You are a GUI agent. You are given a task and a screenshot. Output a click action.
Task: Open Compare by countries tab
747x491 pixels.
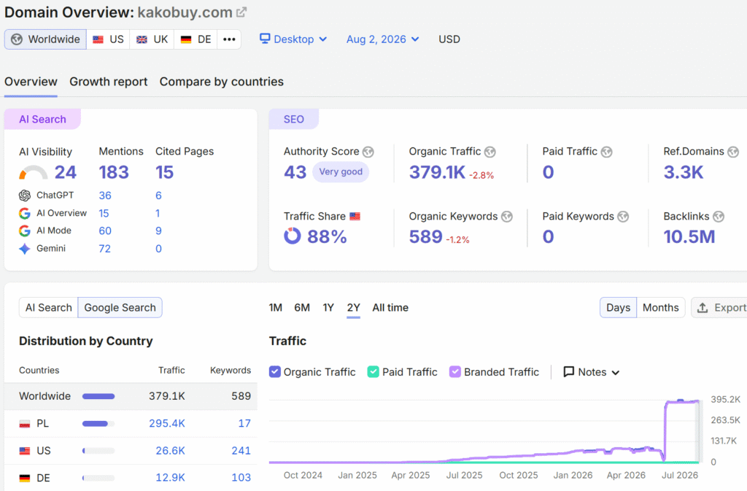(x=222, y=82)
